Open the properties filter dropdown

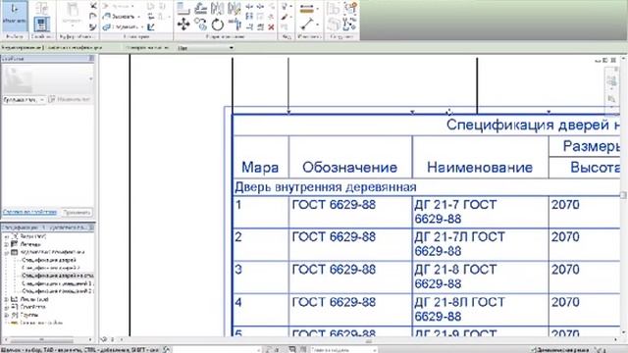point(24,99)
